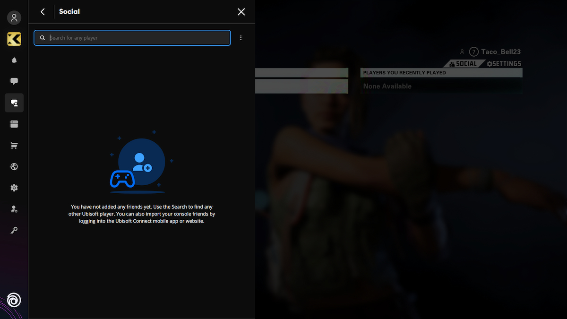Click the globe icon in the sidebar
Viewport: 567px width, 319px height.
tap(14, 167)
